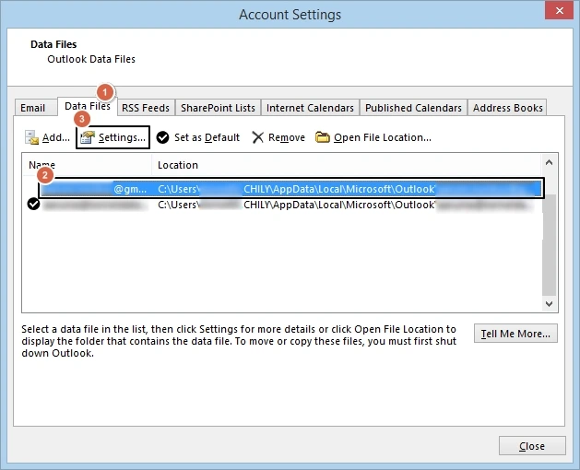Click the Open File Location folder icon

[x=323, y=137]
